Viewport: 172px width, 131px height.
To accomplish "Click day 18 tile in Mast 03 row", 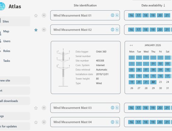I will pyautogui.click(x=145, y=108).
